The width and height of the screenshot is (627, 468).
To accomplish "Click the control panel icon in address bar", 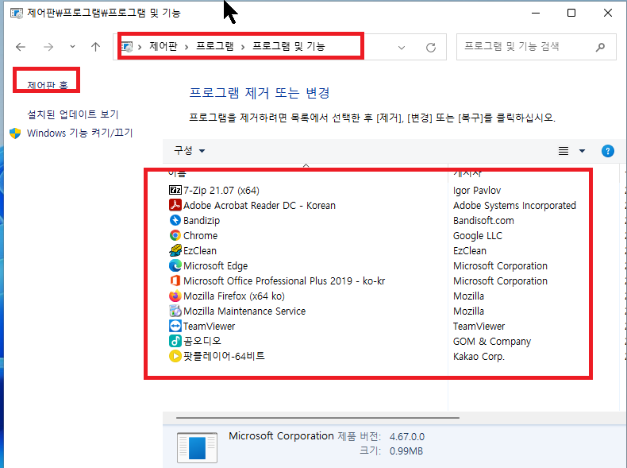I will [x=127, y=47].
